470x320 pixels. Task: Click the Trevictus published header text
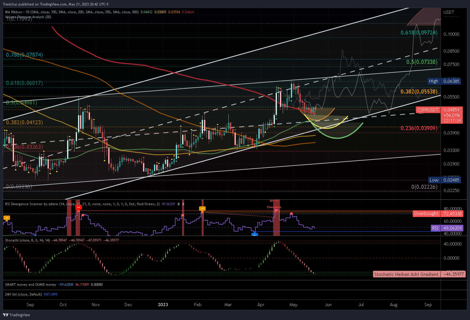[x=56, y=4]
